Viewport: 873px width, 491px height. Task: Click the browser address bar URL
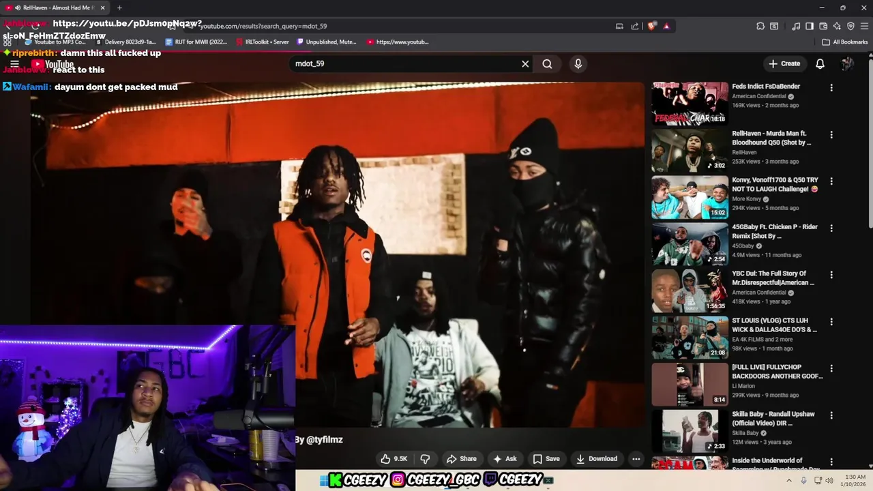(x=263, y=26)
